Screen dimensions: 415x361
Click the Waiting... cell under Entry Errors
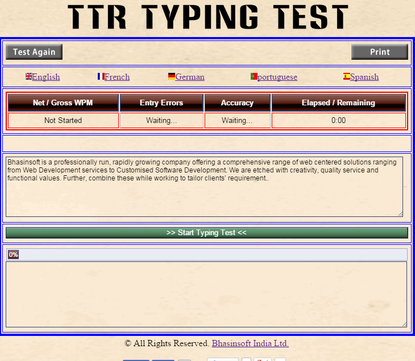pyautogui.click(x=161, y=121)
